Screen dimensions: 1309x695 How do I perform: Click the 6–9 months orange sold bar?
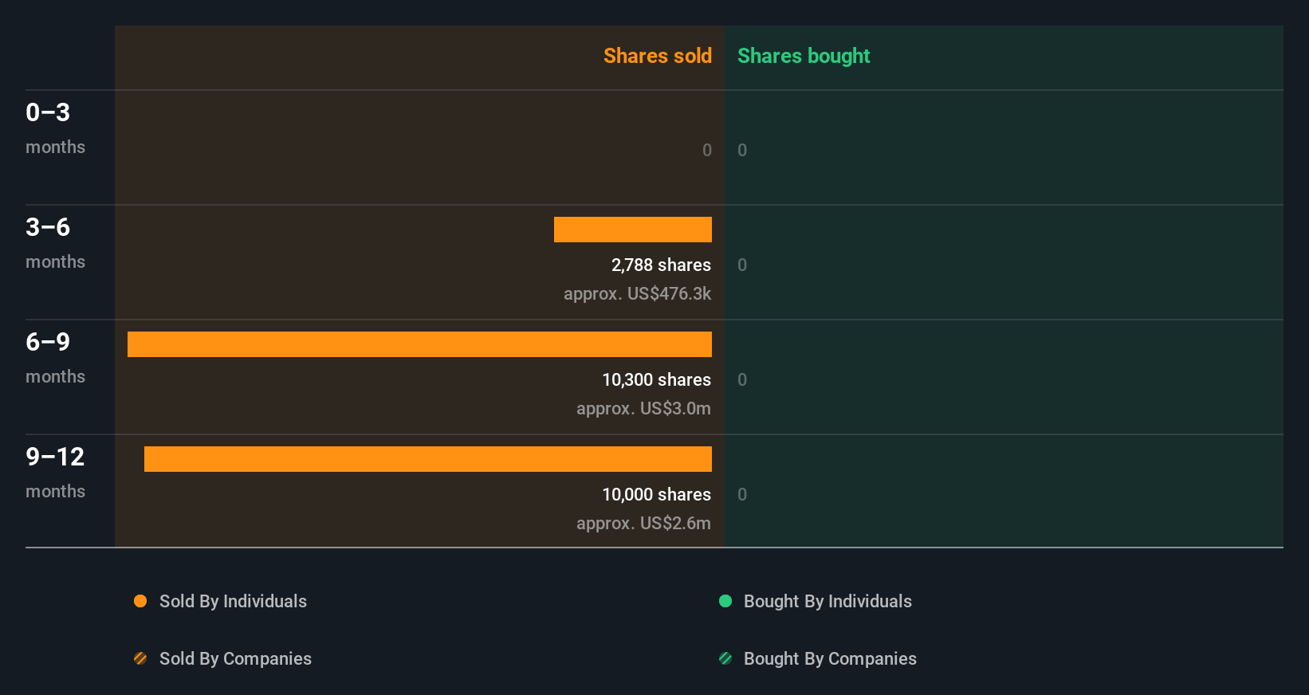(x=419, y=344)
